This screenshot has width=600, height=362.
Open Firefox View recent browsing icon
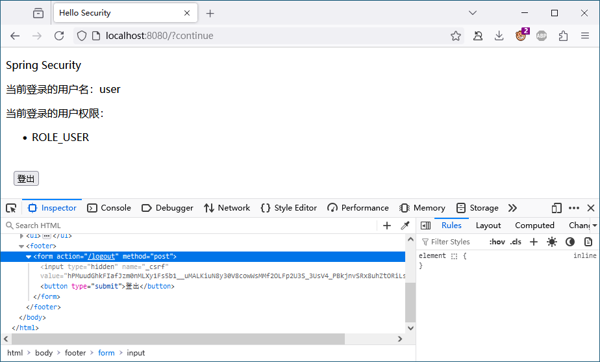[38, 13]
